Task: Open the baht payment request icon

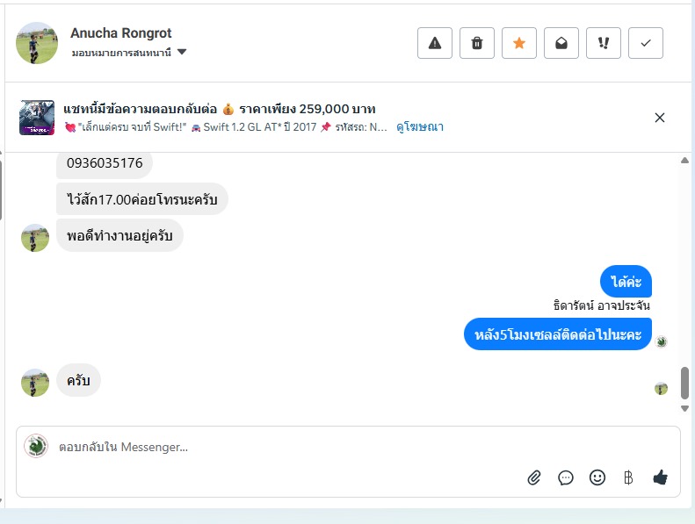Action: [628, 477]
